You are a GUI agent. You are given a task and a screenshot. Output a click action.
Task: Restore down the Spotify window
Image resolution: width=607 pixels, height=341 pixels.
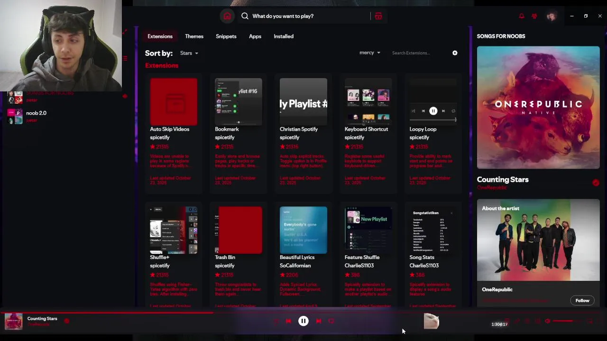click(x=586, y=16)
